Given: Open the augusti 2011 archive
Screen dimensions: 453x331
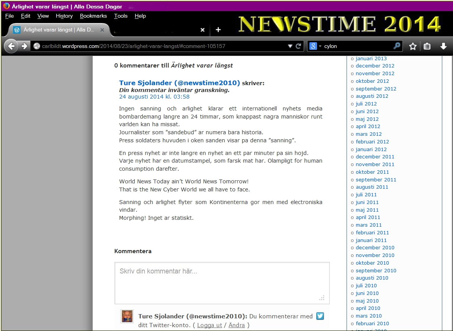Looking at the screenshot, I should 372,187.
